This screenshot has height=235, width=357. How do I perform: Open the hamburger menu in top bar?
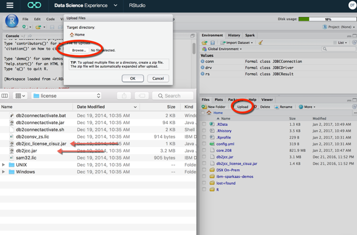(10, 5)
